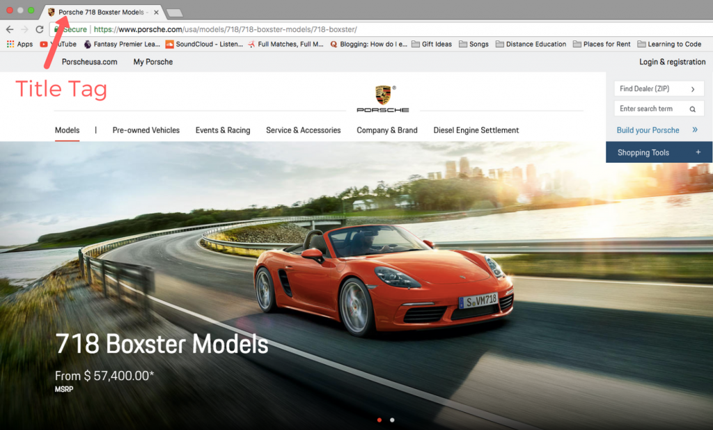Open the Fantasy Premier League bookmark
The image size is (713, 430).
pos(122,44)
